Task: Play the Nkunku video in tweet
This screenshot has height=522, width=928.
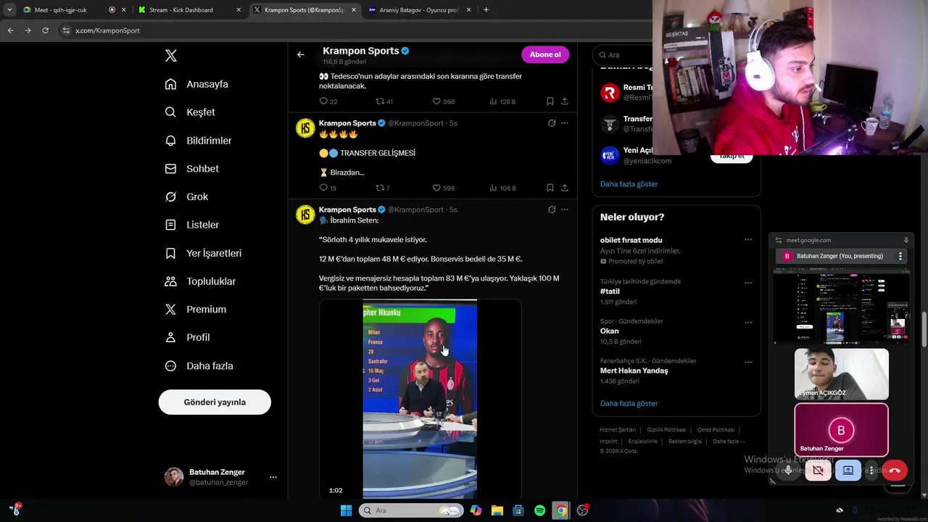Action: 420,399
